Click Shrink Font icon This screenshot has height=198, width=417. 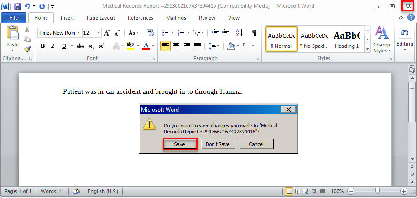(x=117, y=33)
